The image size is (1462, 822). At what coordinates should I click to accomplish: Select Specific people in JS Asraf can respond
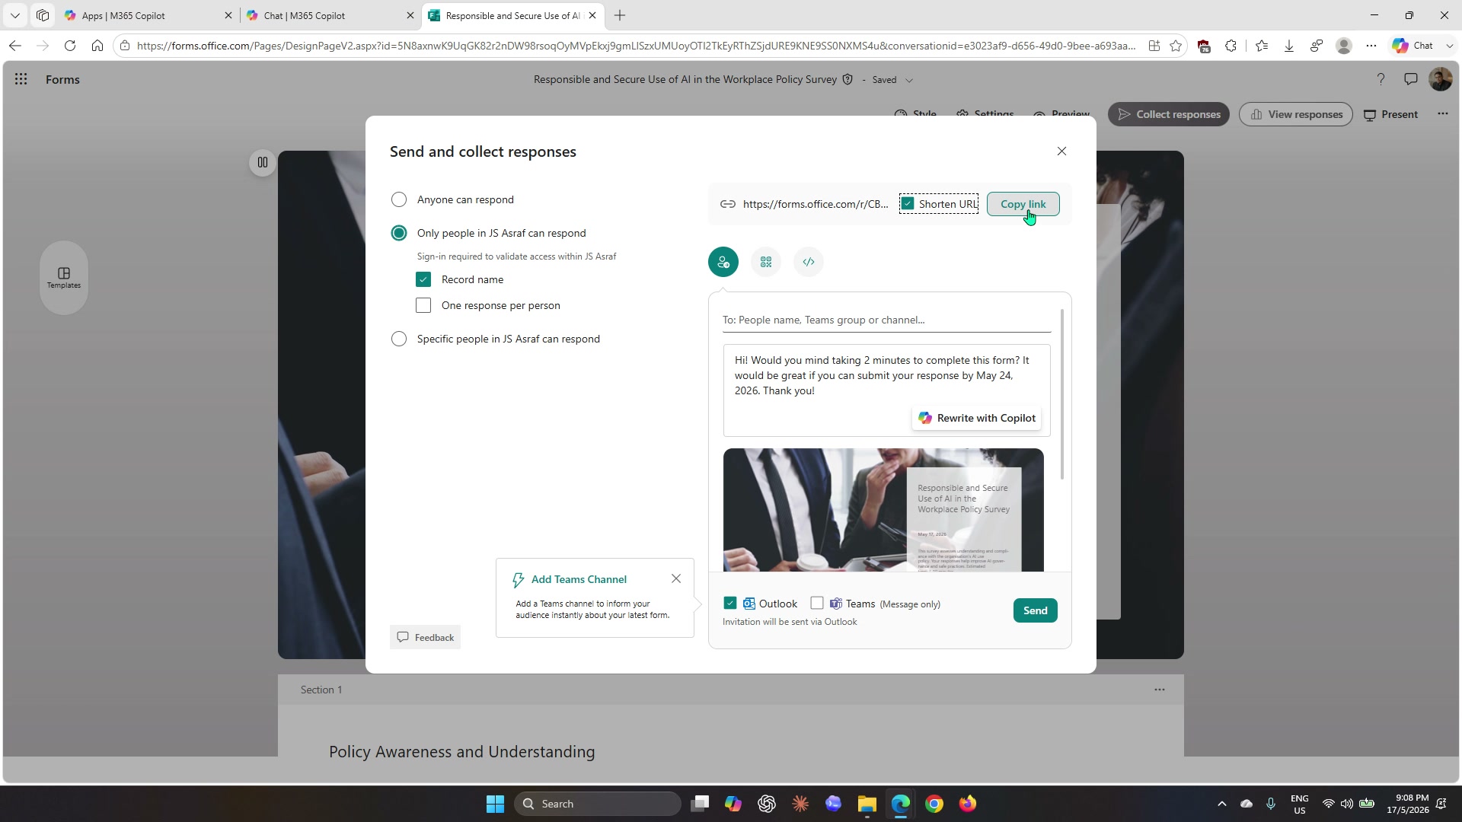[x=398, y=339]
